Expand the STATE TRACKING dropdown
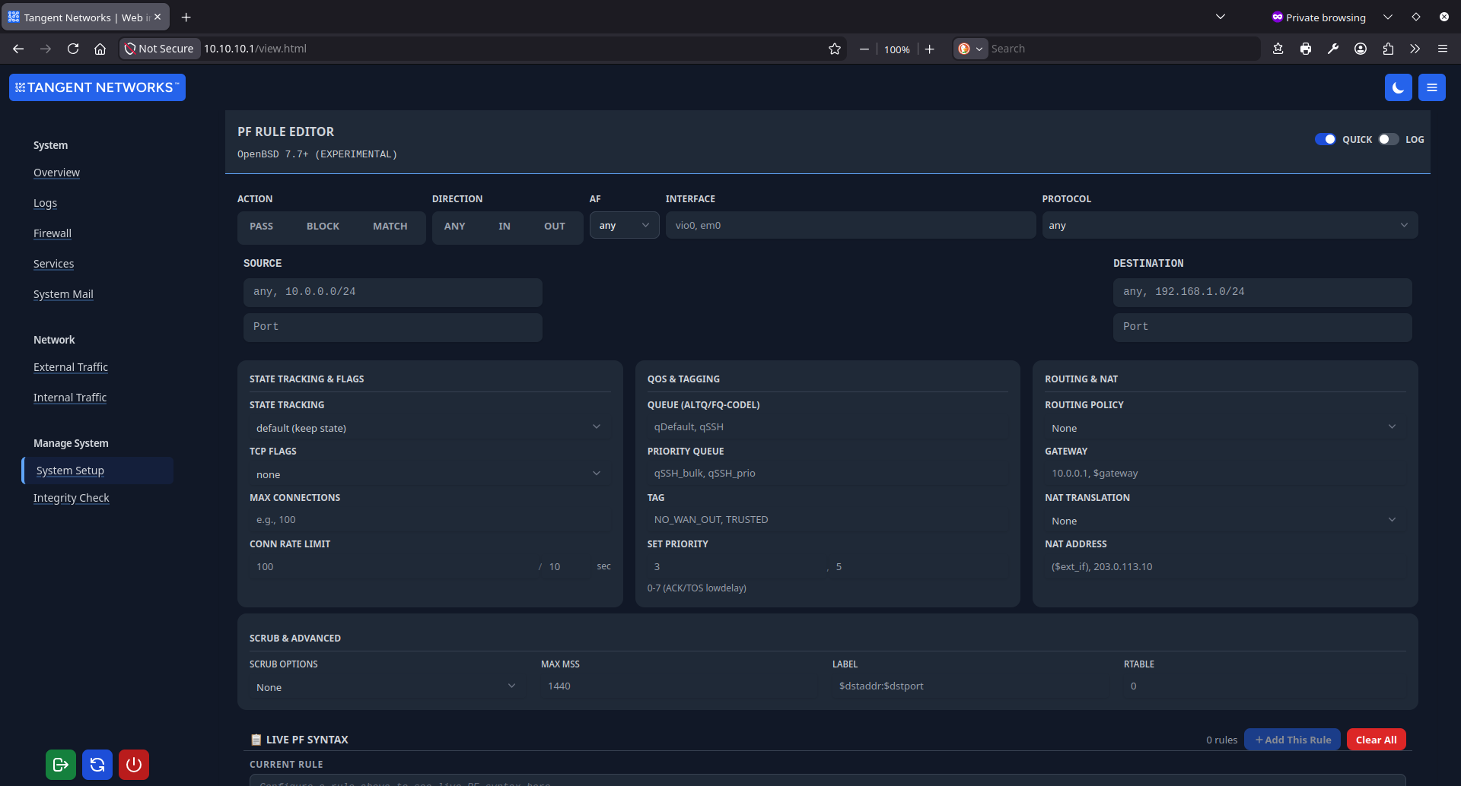 pyautogui.click(x=429, y=426)
